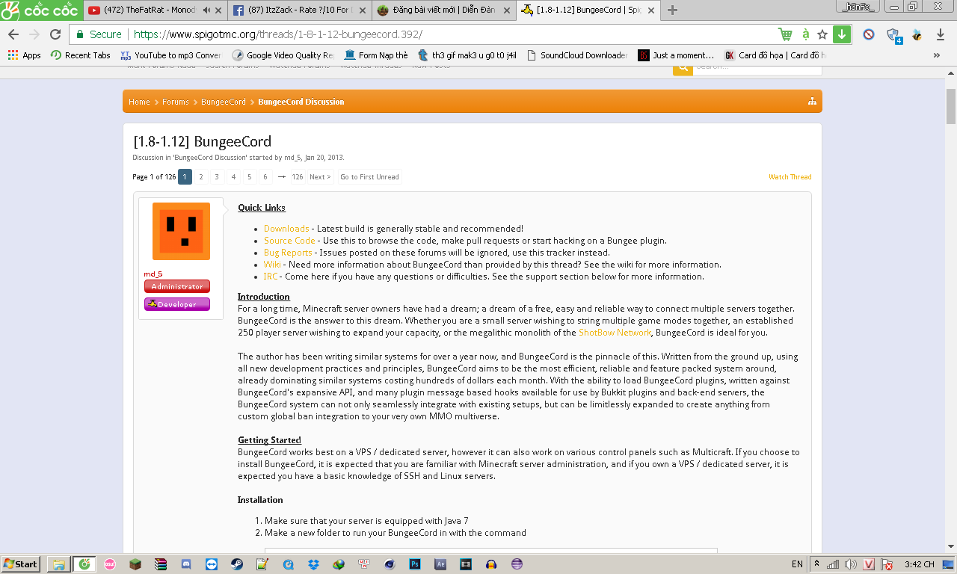Open the Recent Tabs bookmark
Screen dimensions: 957x574
(x=81, y=55)
